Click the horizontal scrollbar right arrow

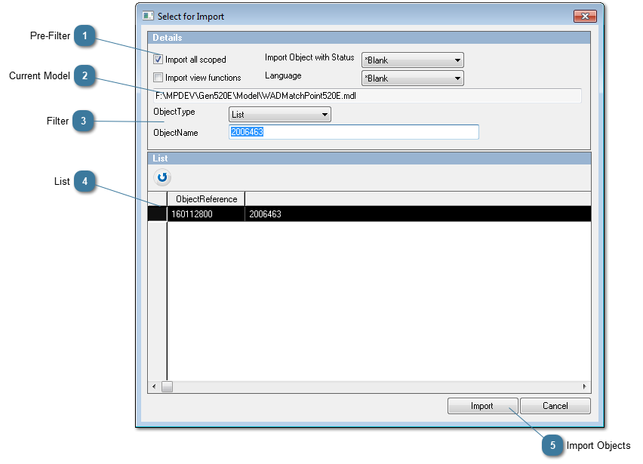pos(584,386)
